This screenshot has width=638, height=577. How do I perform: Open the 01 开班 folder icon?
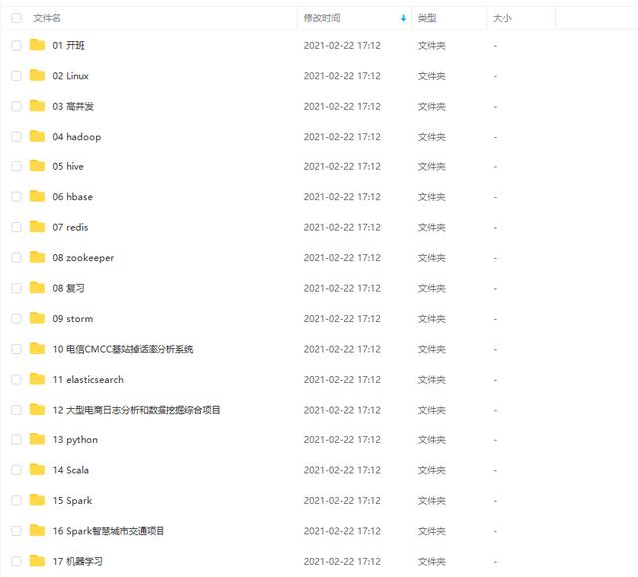pos(37,45)
